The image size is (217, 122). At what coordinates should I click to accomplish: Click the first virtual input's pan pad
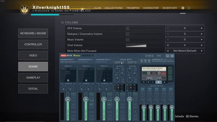pos(118,88)
